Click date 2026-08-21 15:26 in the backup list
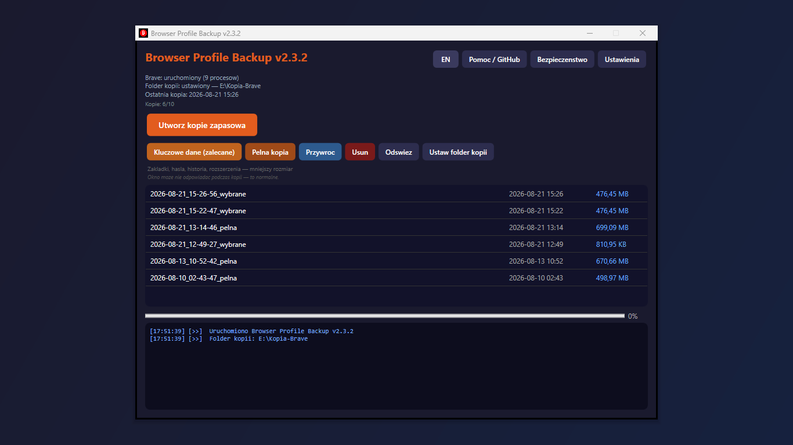Viewport: 793px width, 445px height. tap(536, 194)
